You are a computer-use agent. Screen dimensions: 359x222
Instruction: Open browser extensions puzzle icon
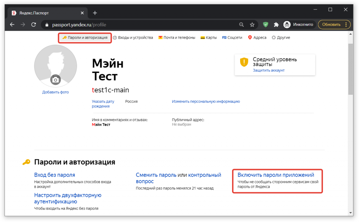point(276,24)
